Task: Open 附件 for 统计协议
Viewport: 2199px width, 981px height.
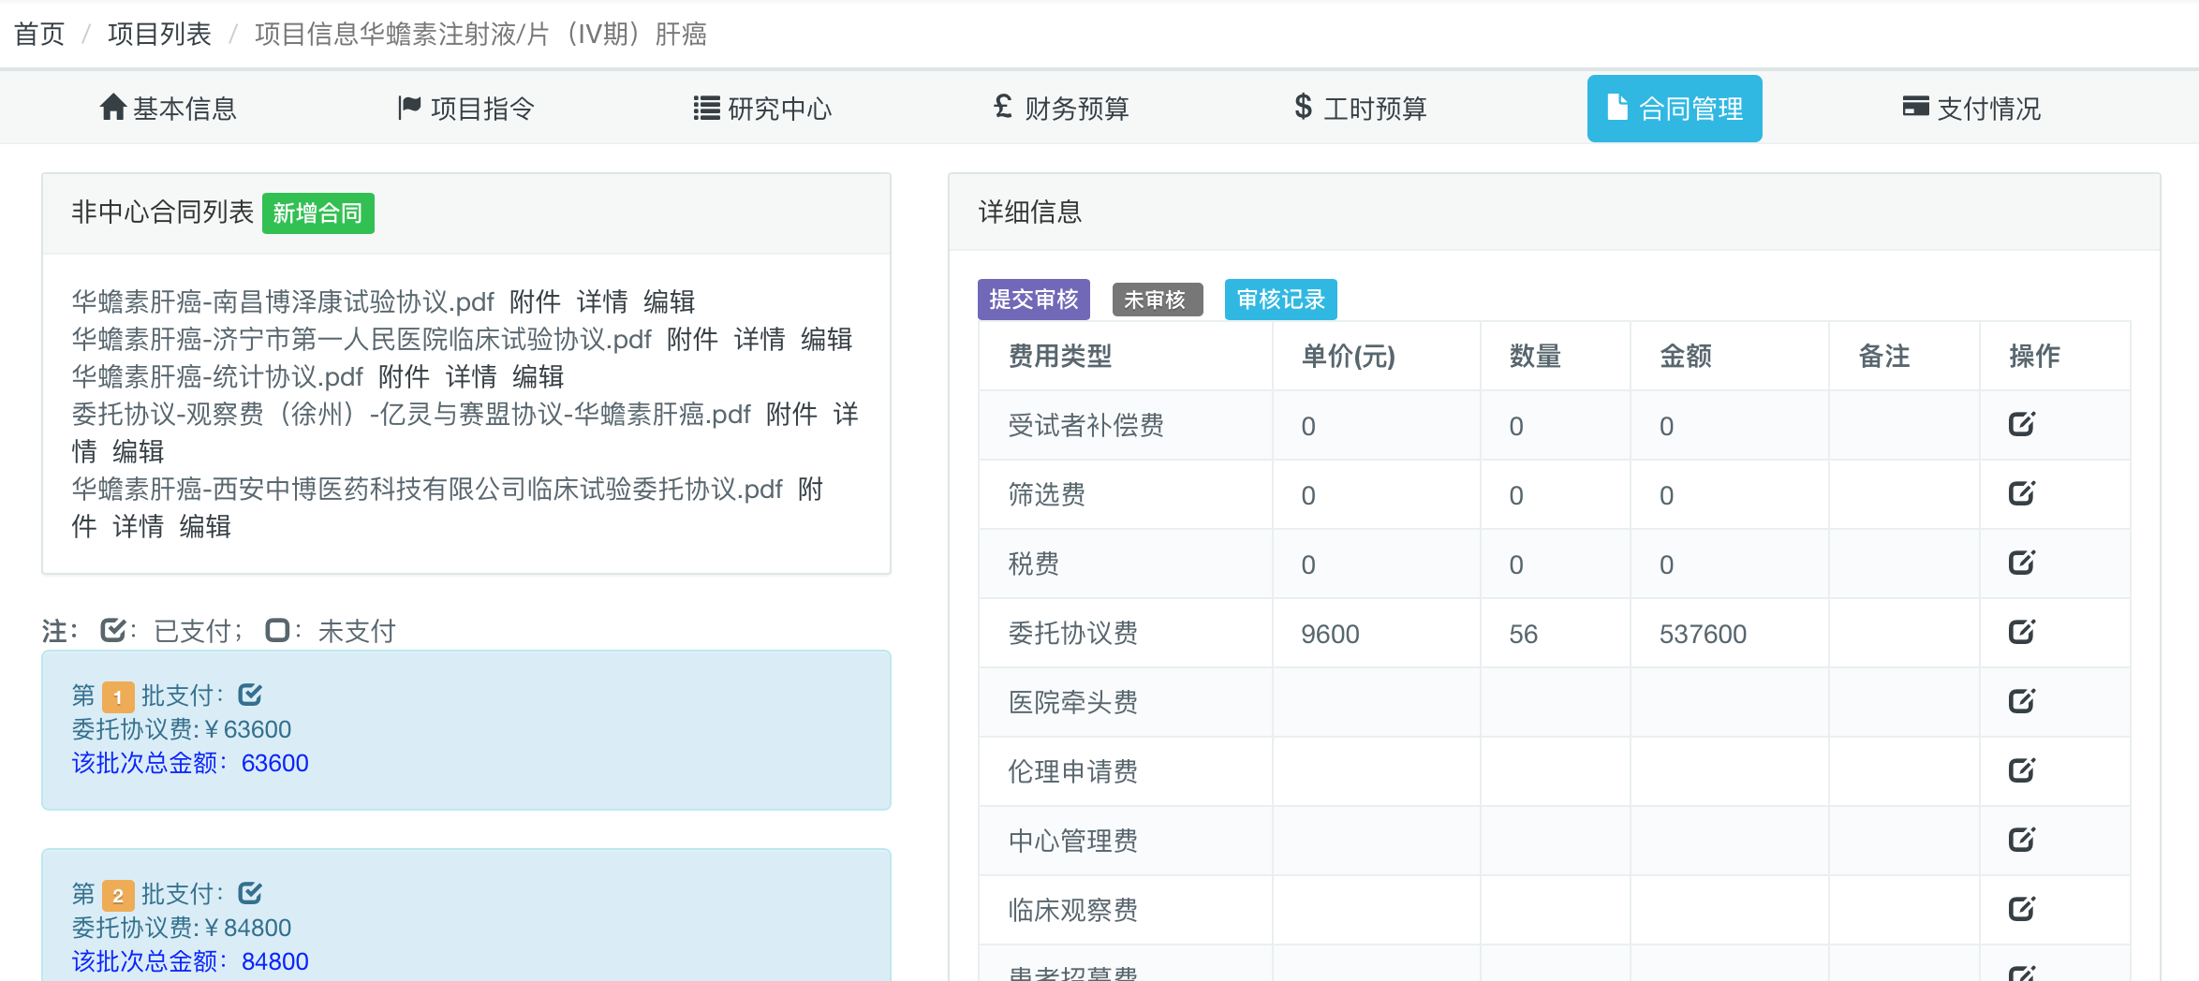Action: tap(405, 376)
